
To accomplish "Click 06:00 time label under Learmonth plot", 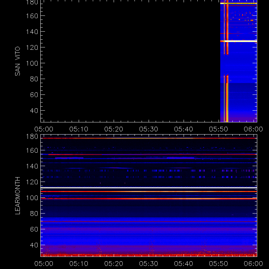I will [254, 264].
